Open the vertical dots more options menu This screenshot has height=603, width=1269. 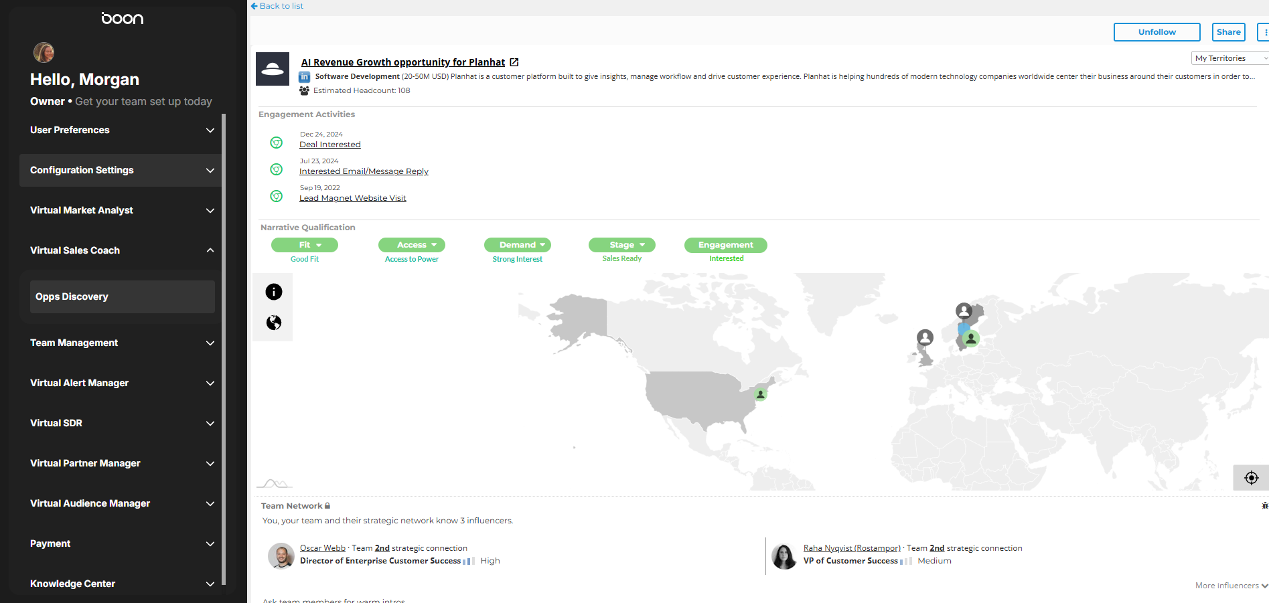[1264, 32]
